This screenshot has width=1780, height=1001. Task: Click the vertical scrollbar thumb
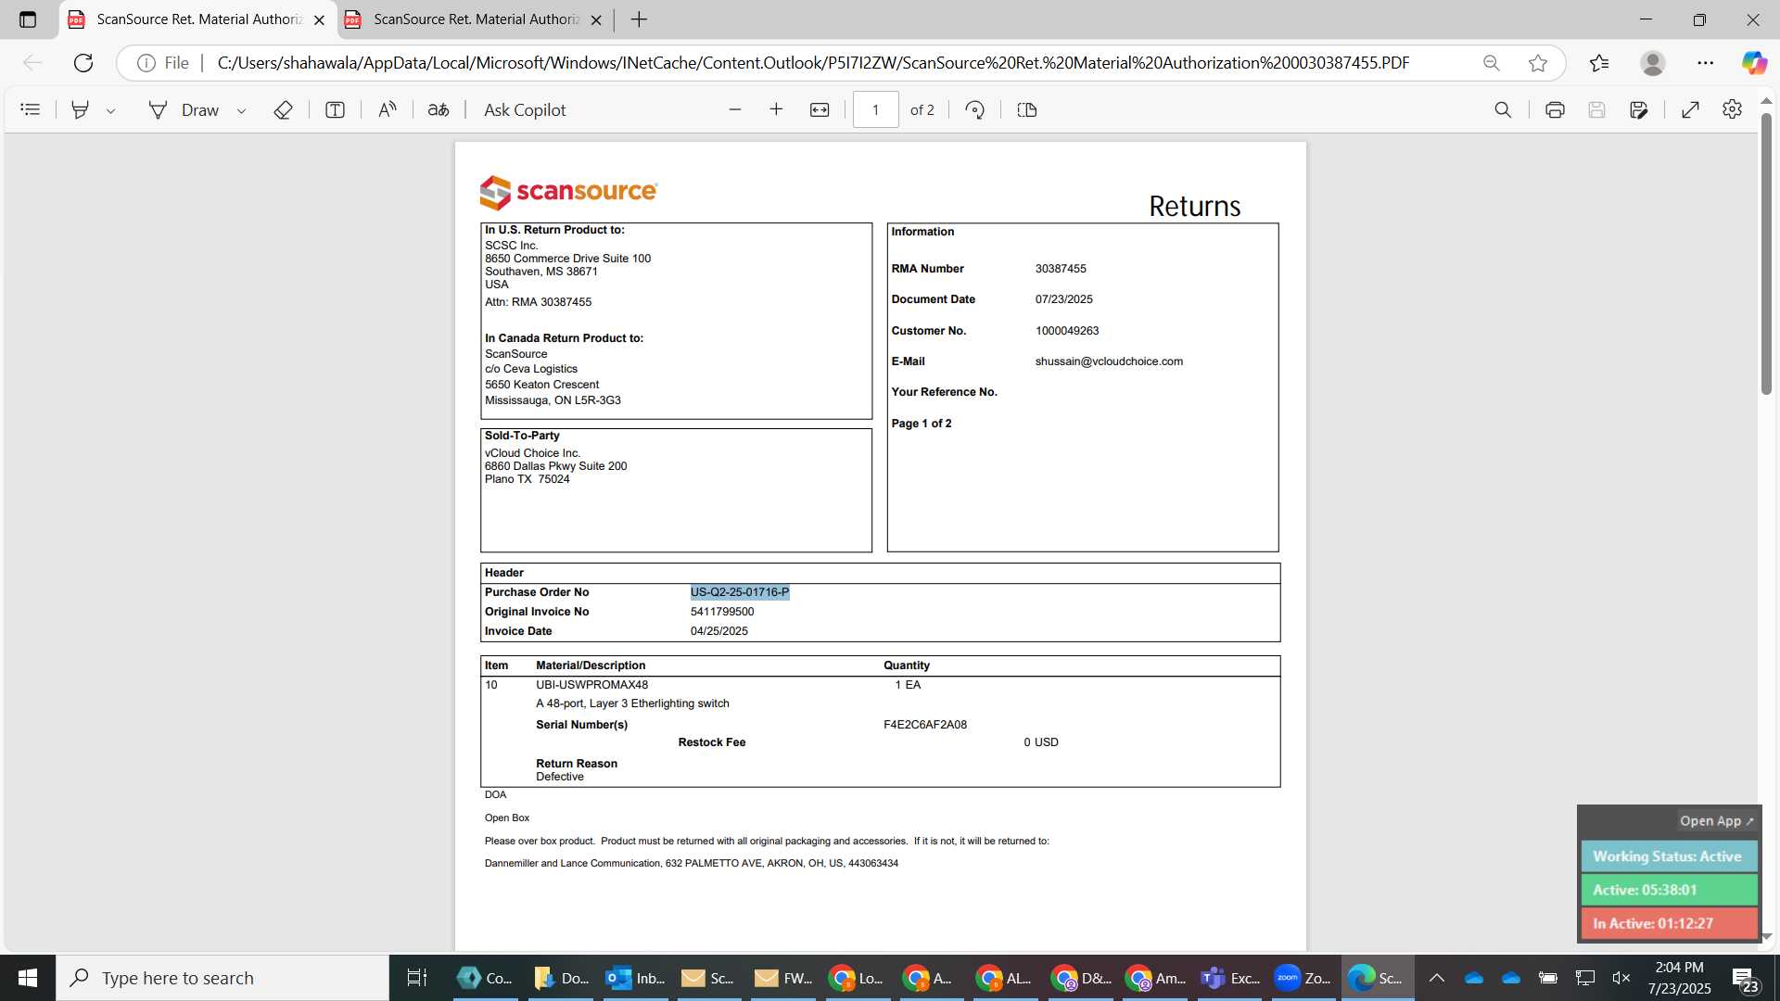(1766, 254)
